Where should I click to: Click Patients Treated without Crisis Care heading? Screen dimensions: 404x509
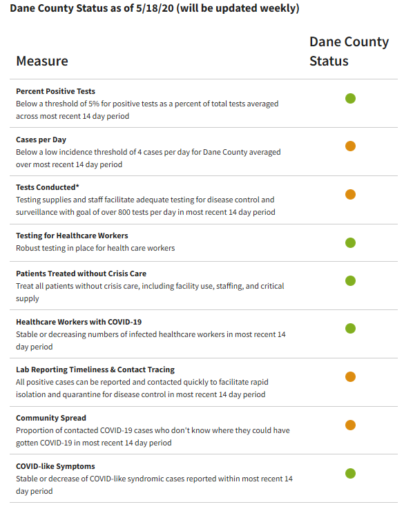pos(81,273)
